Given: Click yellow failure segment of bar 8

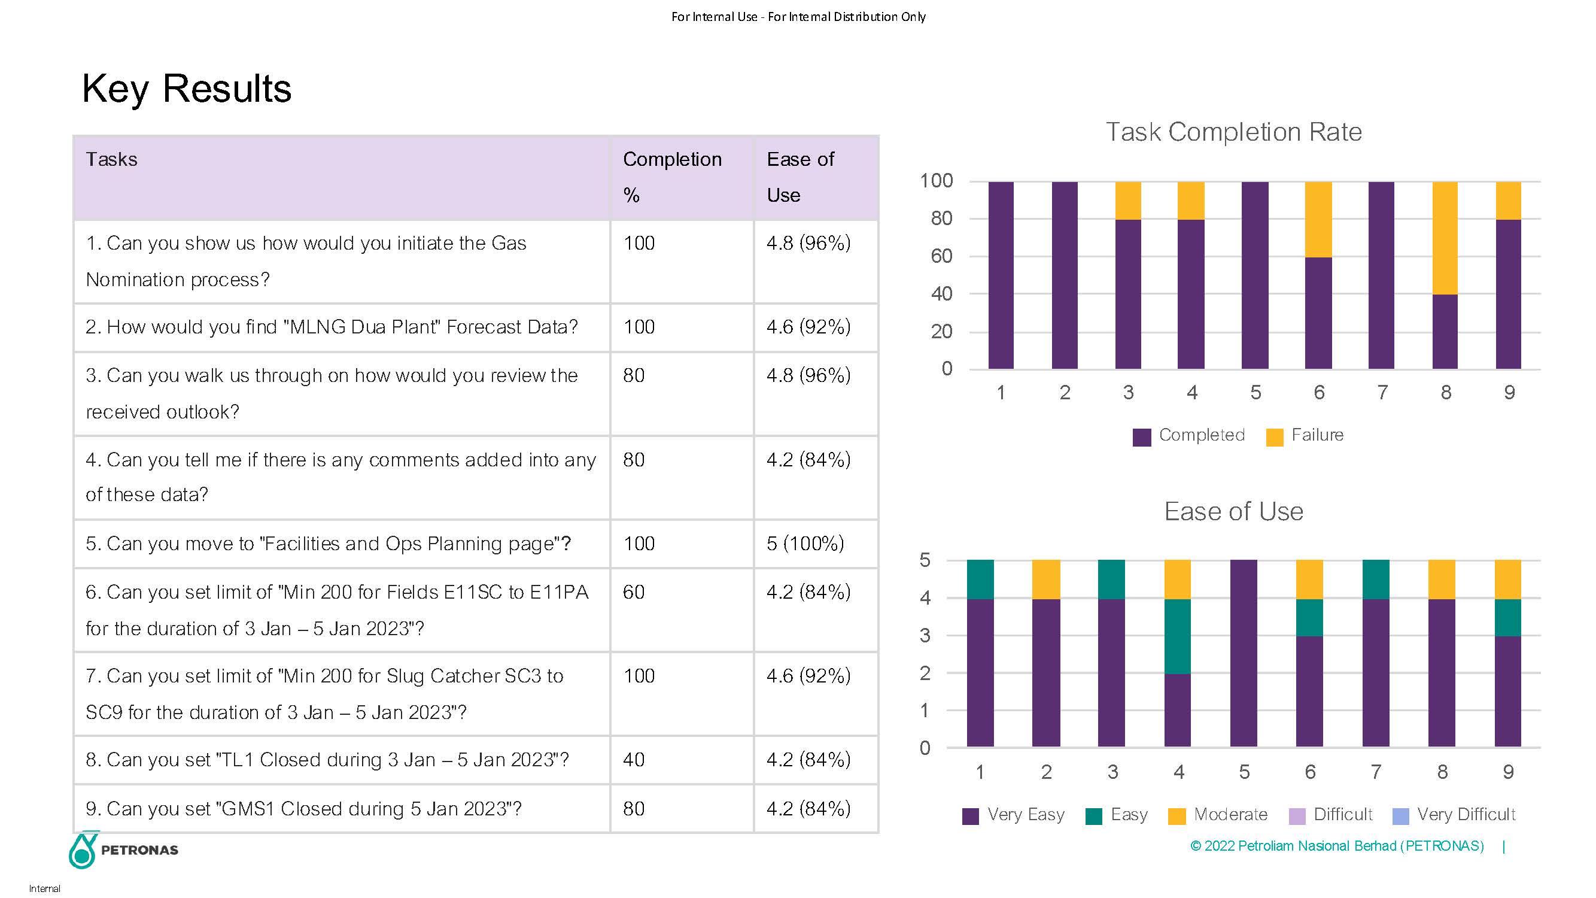Looking at the screenshot, I should coord(1445,238).
